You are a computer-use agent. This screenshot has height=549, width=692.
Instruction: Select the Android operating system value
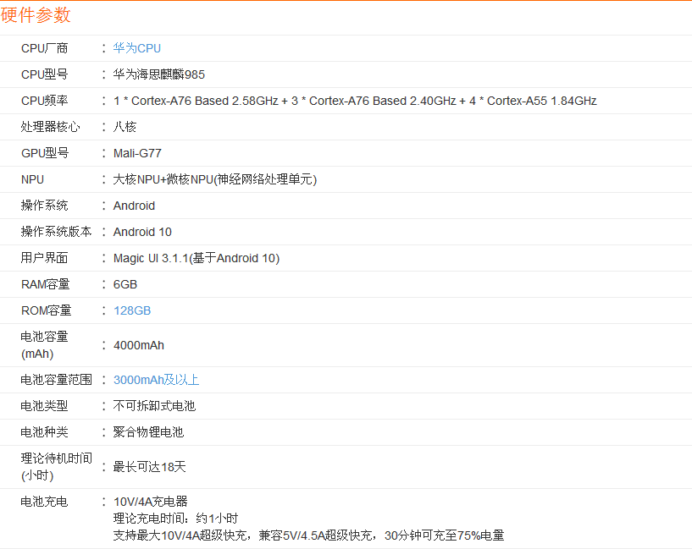[x=134, y=206]
